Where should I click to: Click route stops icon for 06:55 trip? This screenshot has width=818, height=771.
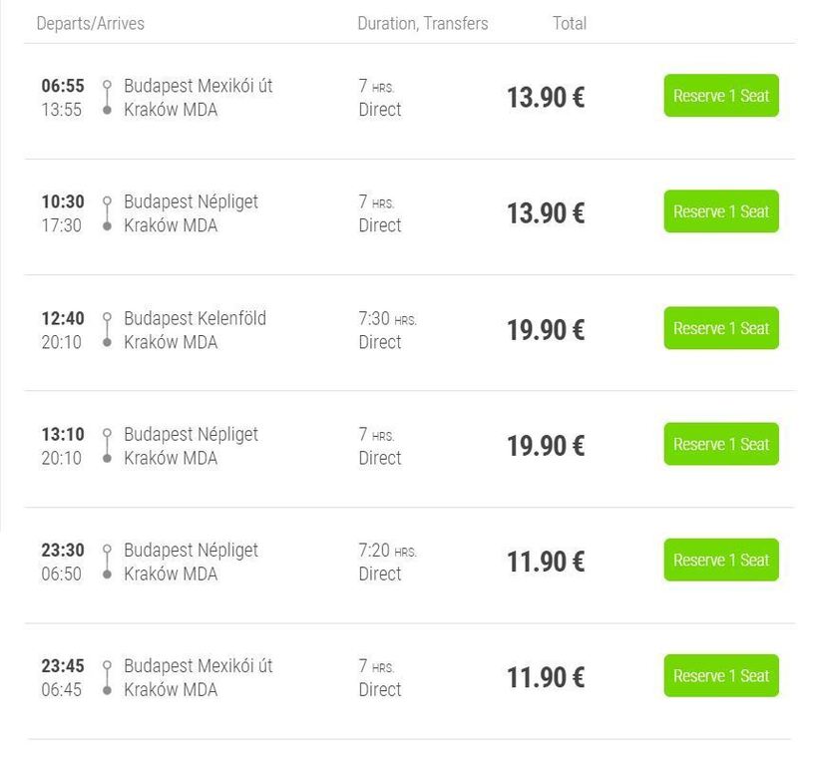pos(107,98)
